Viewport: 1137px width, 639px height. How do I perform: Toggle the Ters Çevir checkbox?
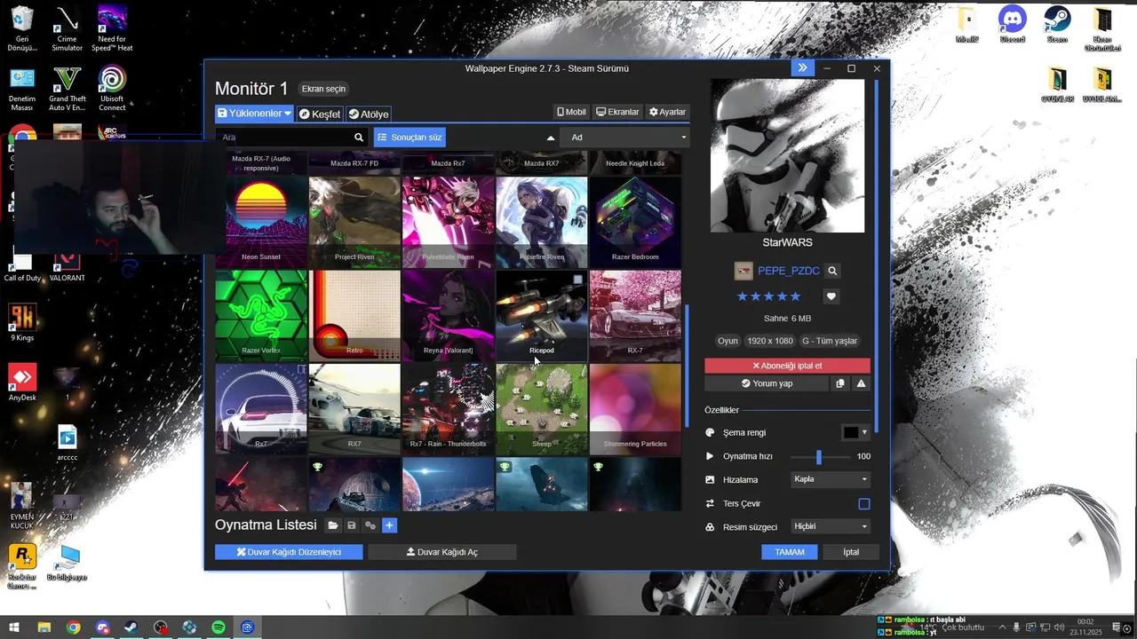863,504
